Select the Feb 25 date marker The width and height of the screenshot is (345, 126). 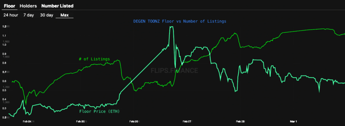[80, 122]
